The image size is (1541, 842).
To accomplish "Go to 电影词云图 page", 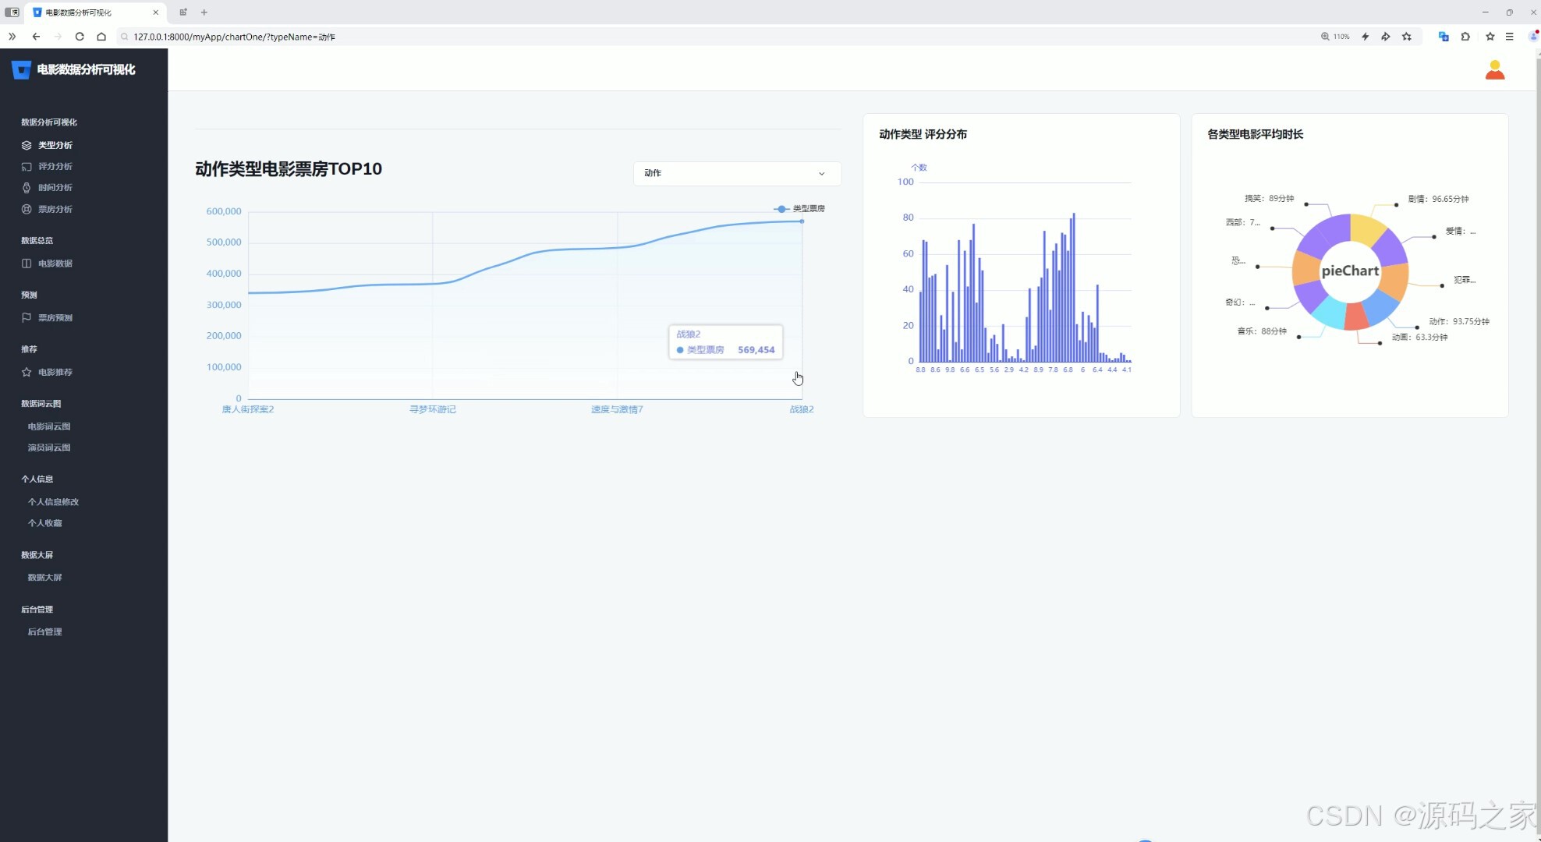I will click(49, 426).
